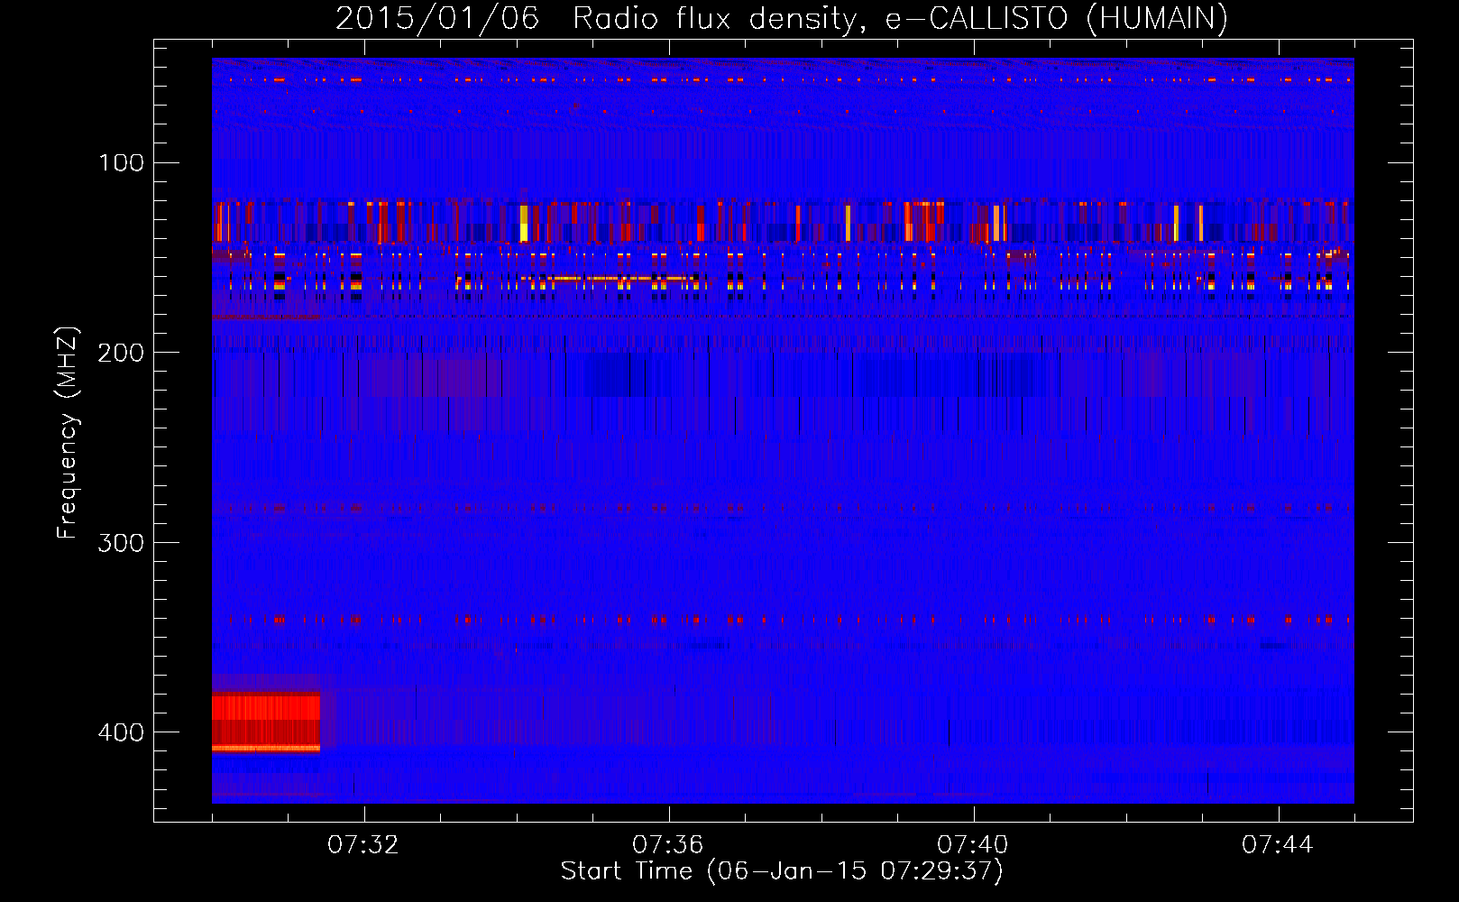The image size is (1459, 902).
Task: Click the 07:44 time tick label
Action: coord(1278,844)
